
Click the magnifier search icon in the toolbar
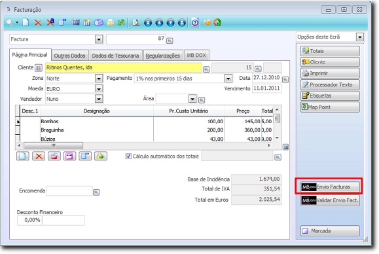pyautogui.click(x=9, y=22)
